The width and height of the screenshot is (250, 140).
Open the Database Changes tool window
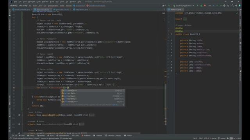coord(113,136)
